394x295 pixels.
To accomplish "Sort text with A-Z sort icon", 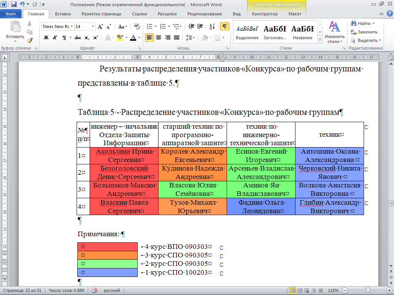I will click(212, 27).
